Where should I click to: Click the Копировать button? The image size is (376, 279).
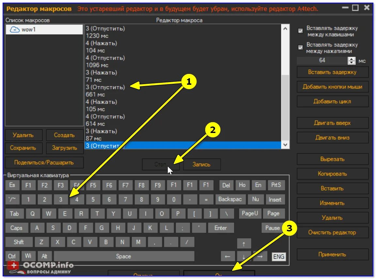[x=332, y=174]
